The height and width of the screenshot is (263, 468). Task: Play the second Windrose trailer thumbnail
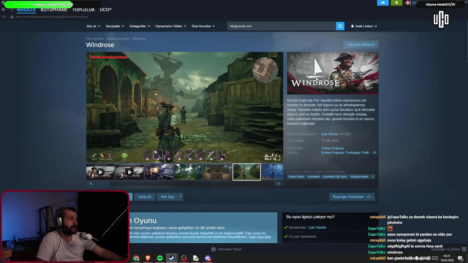[129, 172]
